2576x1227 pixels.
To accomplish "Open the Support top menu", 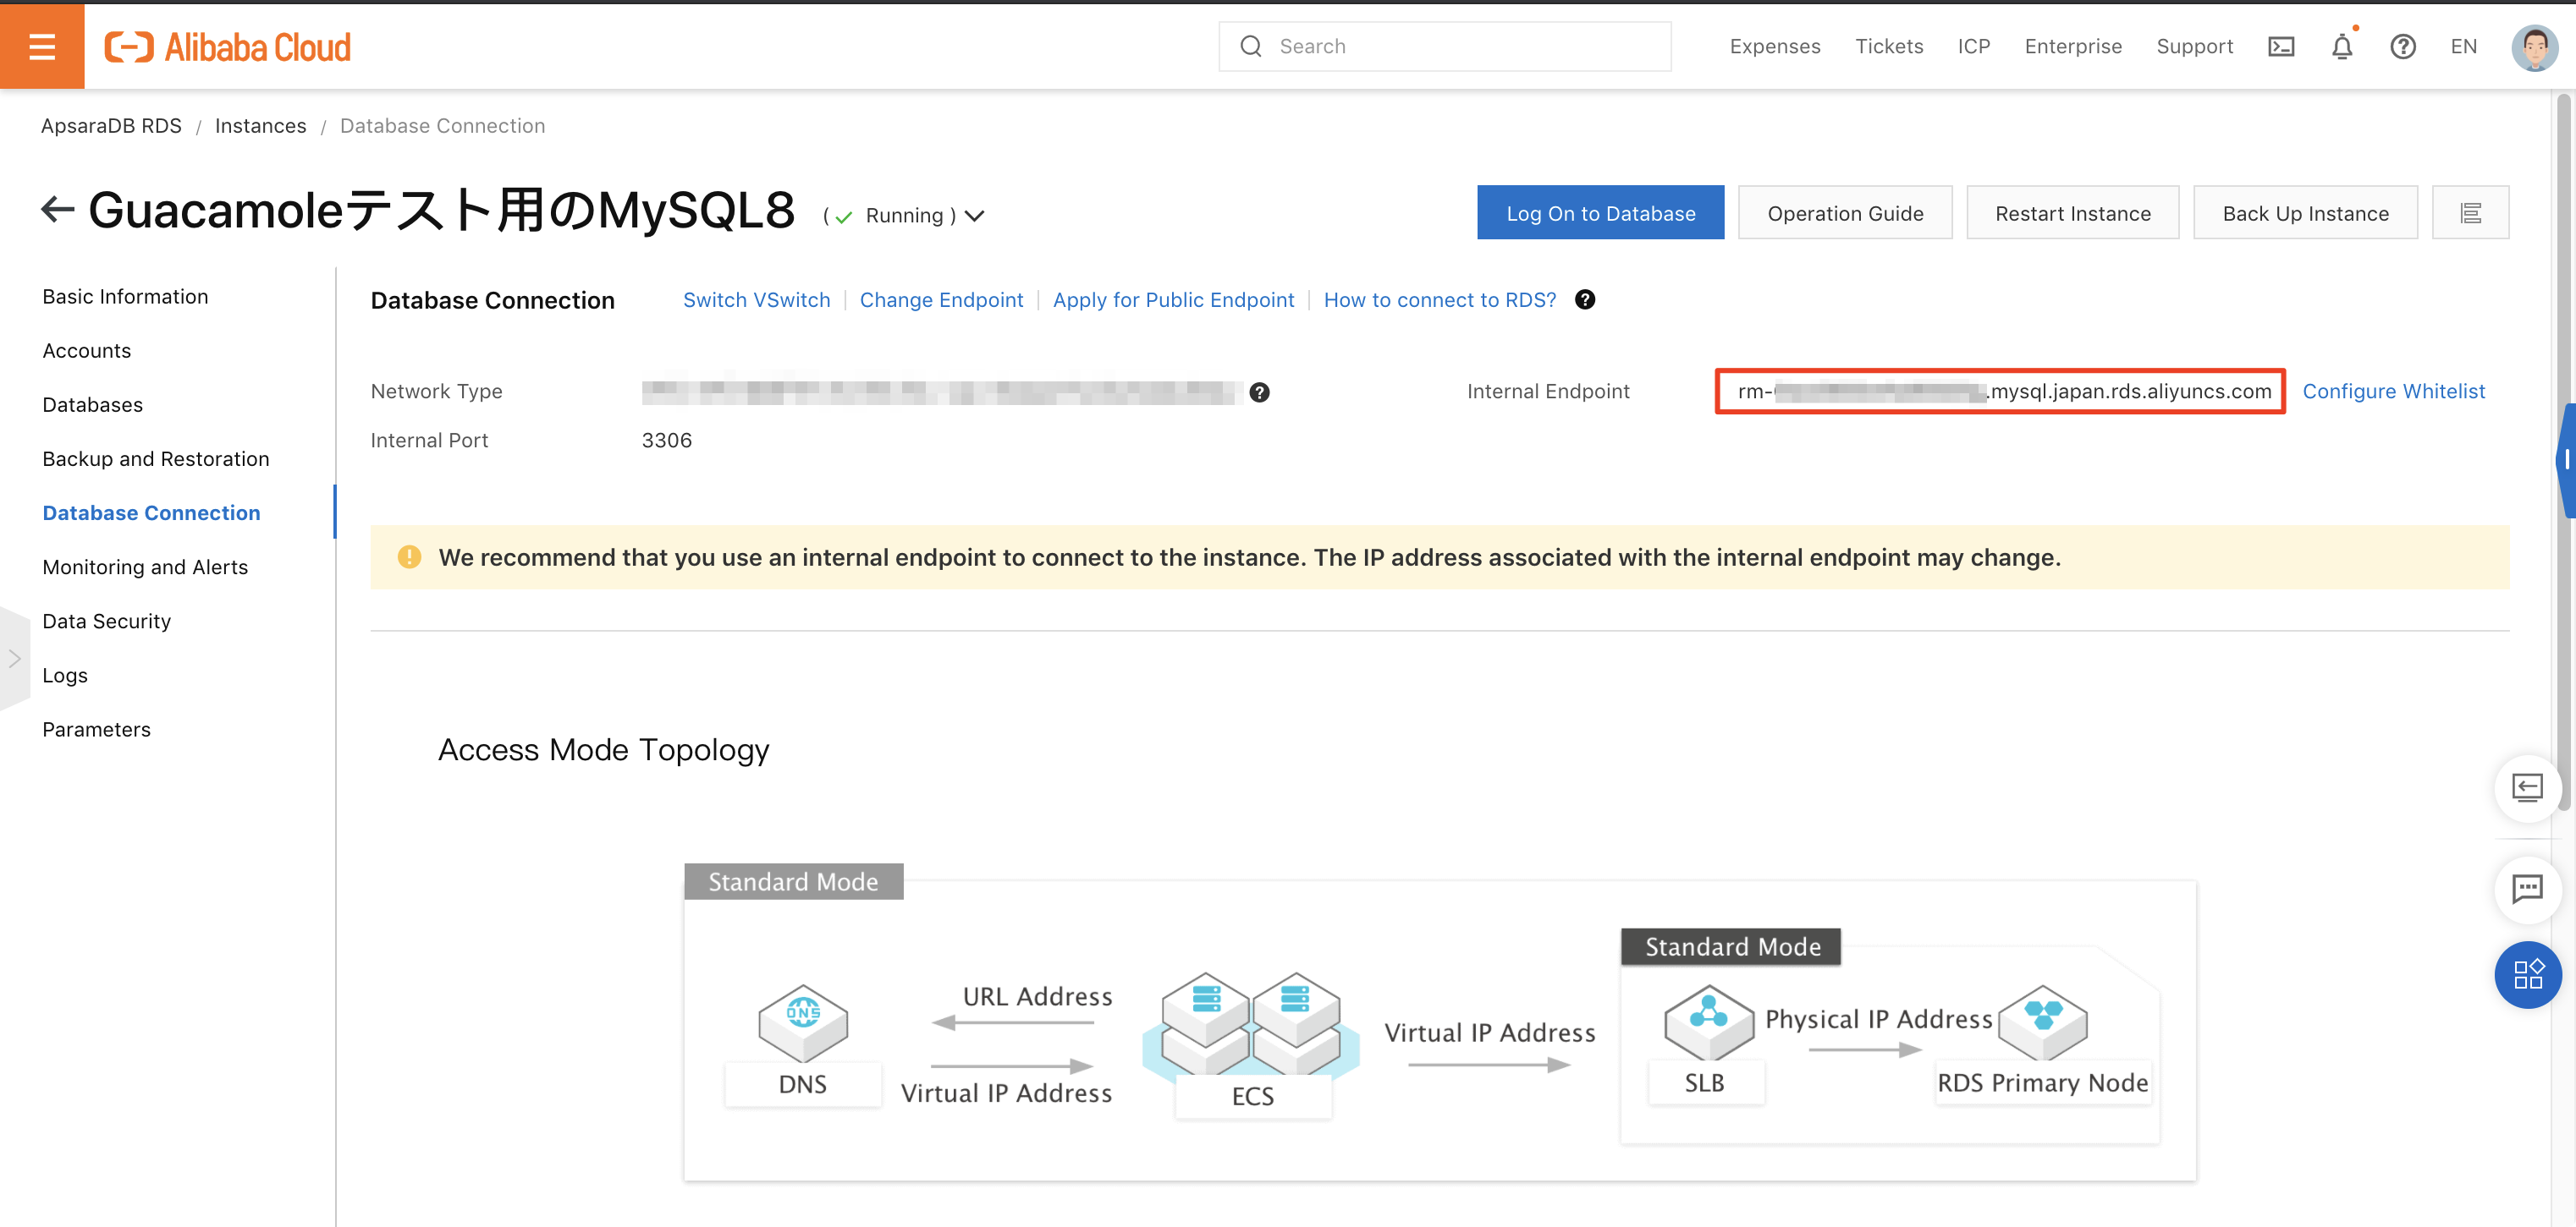I will [x=2194, y=47].
